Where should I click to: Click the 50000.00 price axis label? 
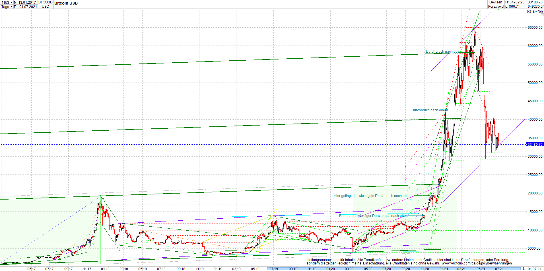[535, 83]
